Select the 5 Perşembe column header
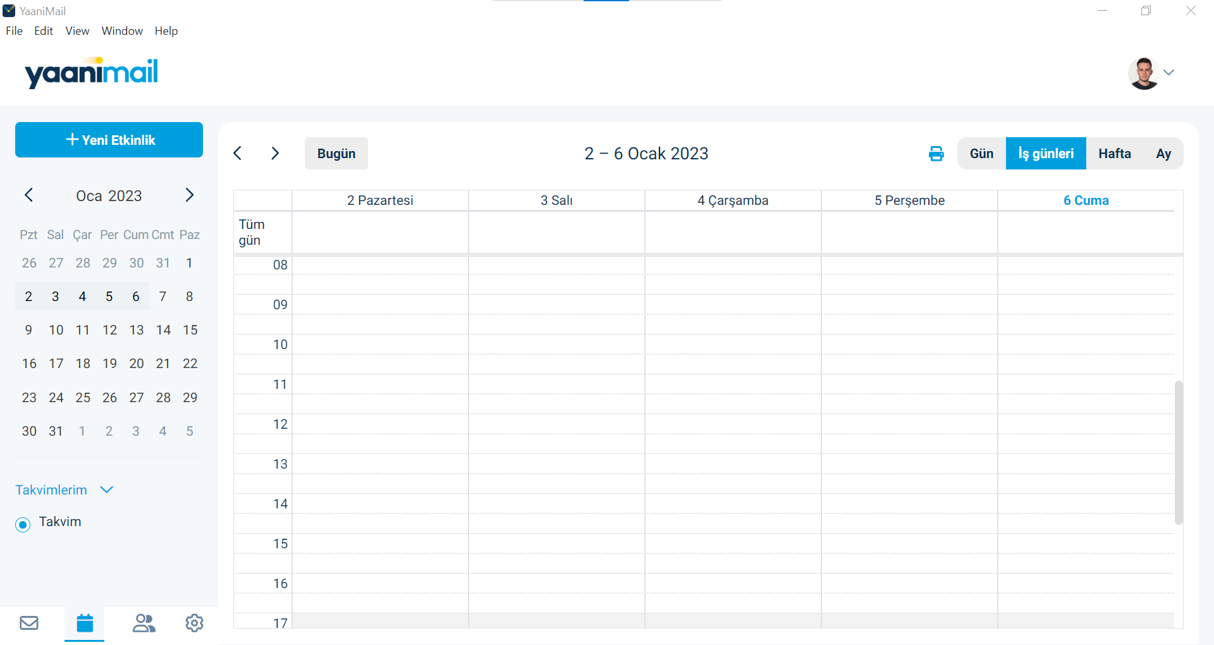Viewport: 1214px width, 645px height. click(909, 200)
